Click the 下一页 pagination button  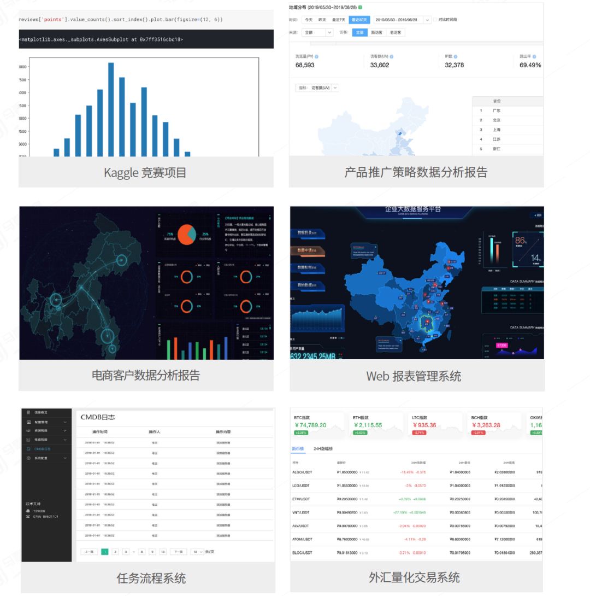tap(178, 552)
